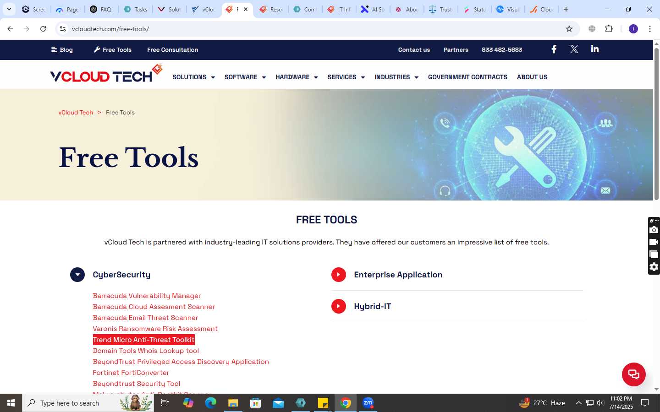The image size is (660, 412).
Task: Open the Hardware dropdown menu
Action: (x=297, y=77)
